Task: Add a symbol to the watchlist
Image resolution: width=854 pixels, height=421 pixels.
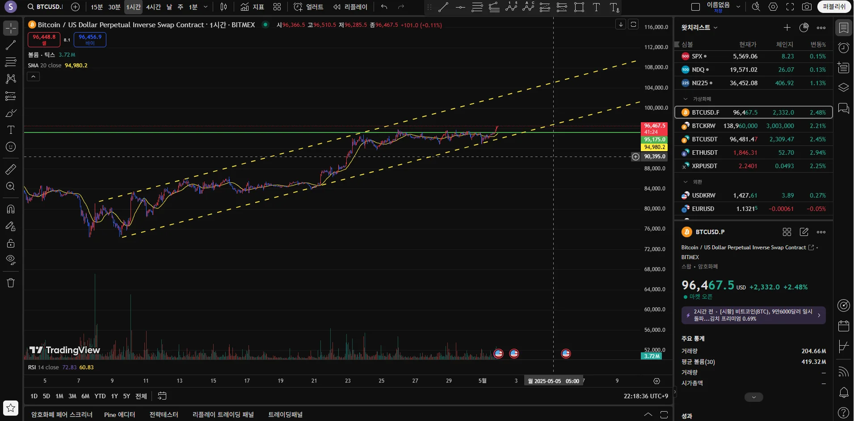Action: 787,28
